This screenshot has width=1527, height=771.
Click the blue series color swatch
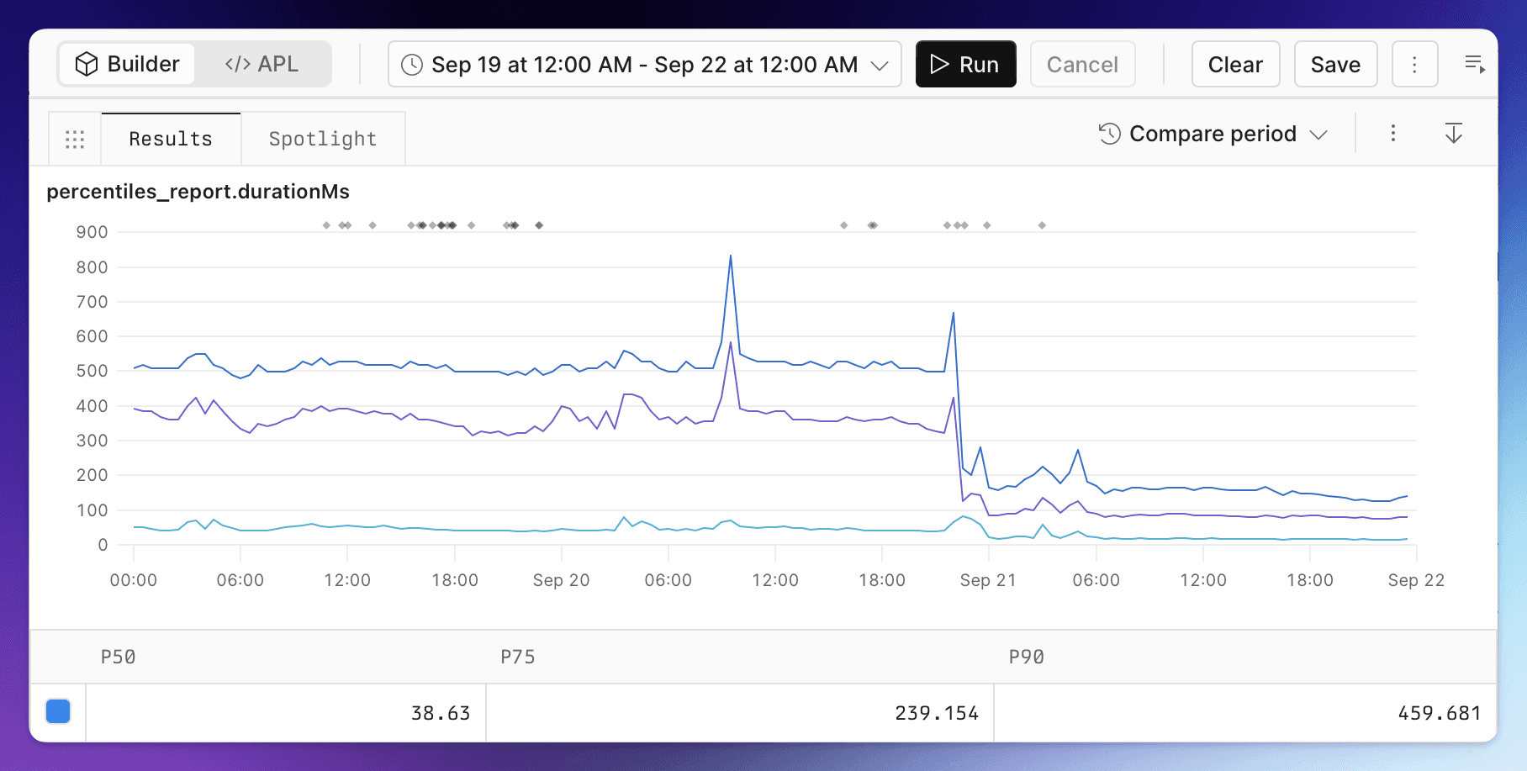coord(58,711)
